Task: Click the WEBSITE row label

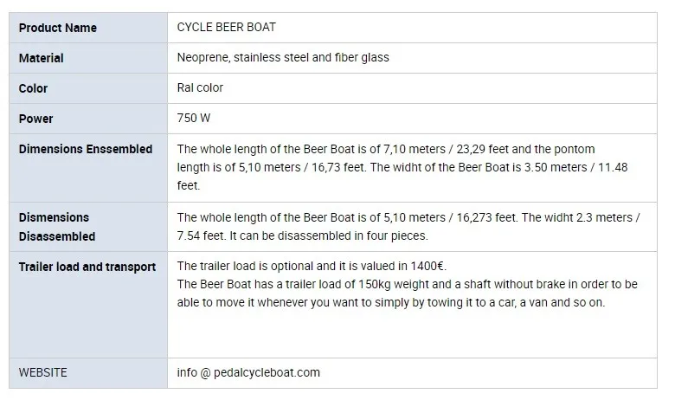Action: 43,372
